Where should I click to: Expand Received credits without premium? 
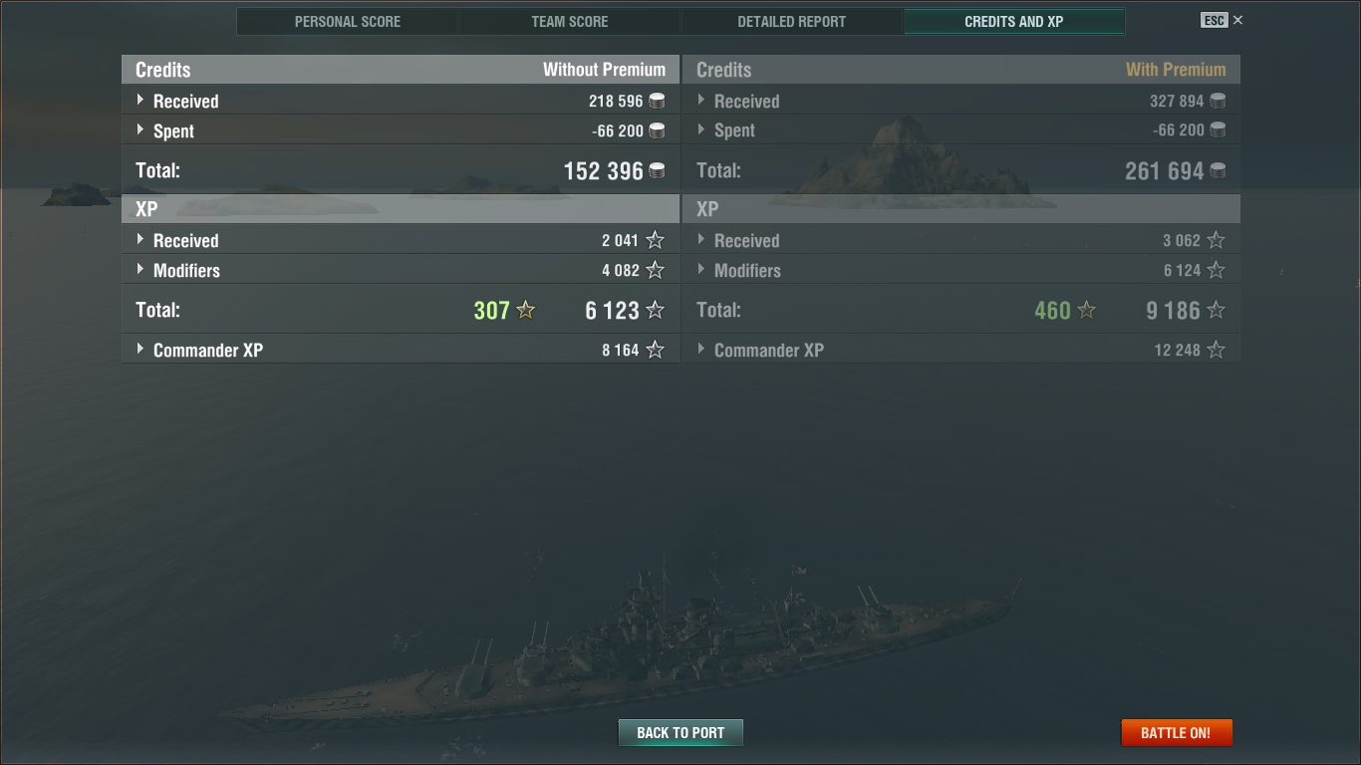click(x=140, y=100)
